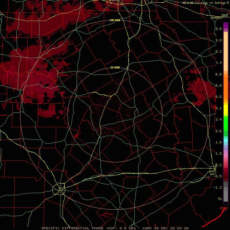The width and height of the screenshot is (230, 230).
Task: Click the 5.8 scale value
Action: click(218, 86)
